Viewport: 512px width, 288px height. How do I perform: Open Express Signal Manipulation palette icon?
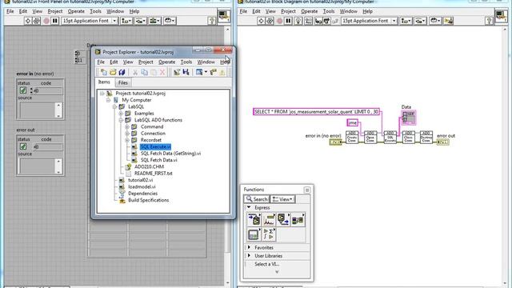click(x=298, y=220)
